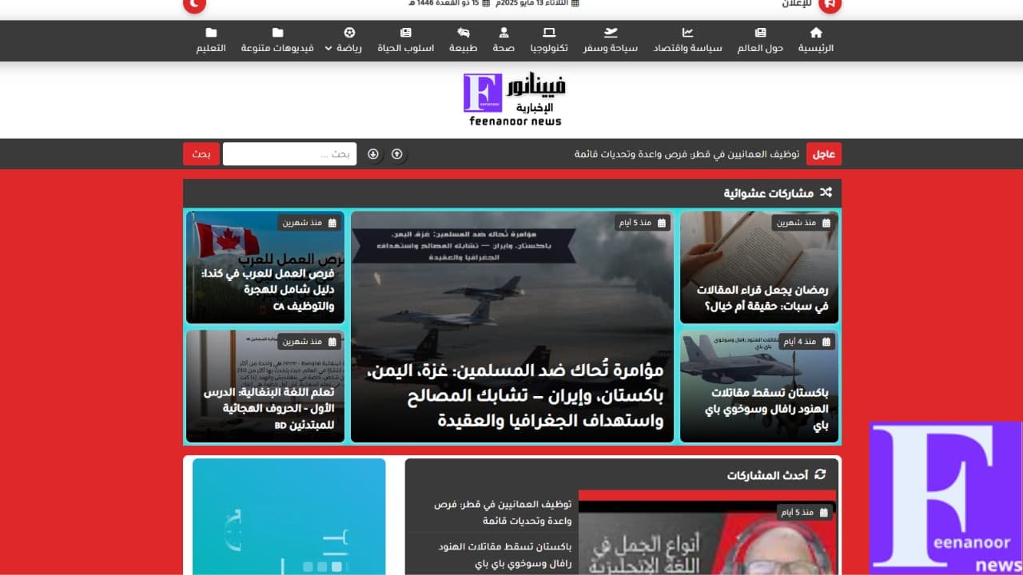Click the red بحث search button
This screenshot has width=1023, height=575.
(201, 154)
